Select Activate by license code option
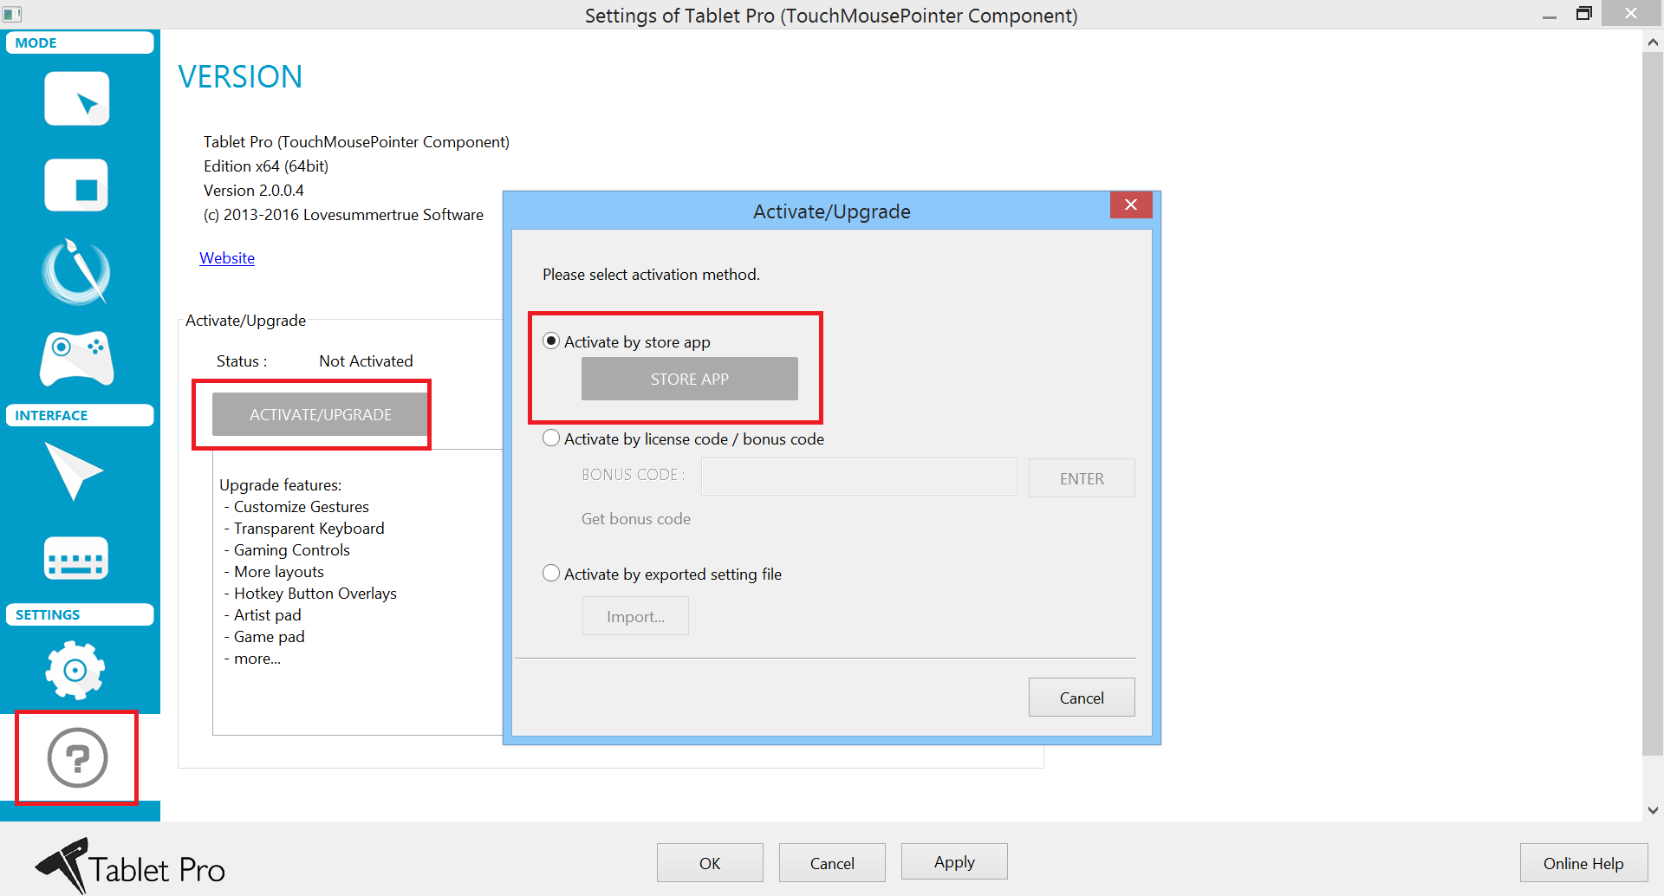This screenshot has height=896, width=1664. coord(551,438)
